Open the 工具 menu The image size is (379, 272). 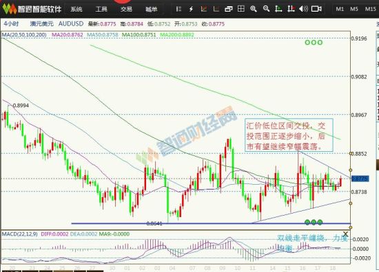101,9
